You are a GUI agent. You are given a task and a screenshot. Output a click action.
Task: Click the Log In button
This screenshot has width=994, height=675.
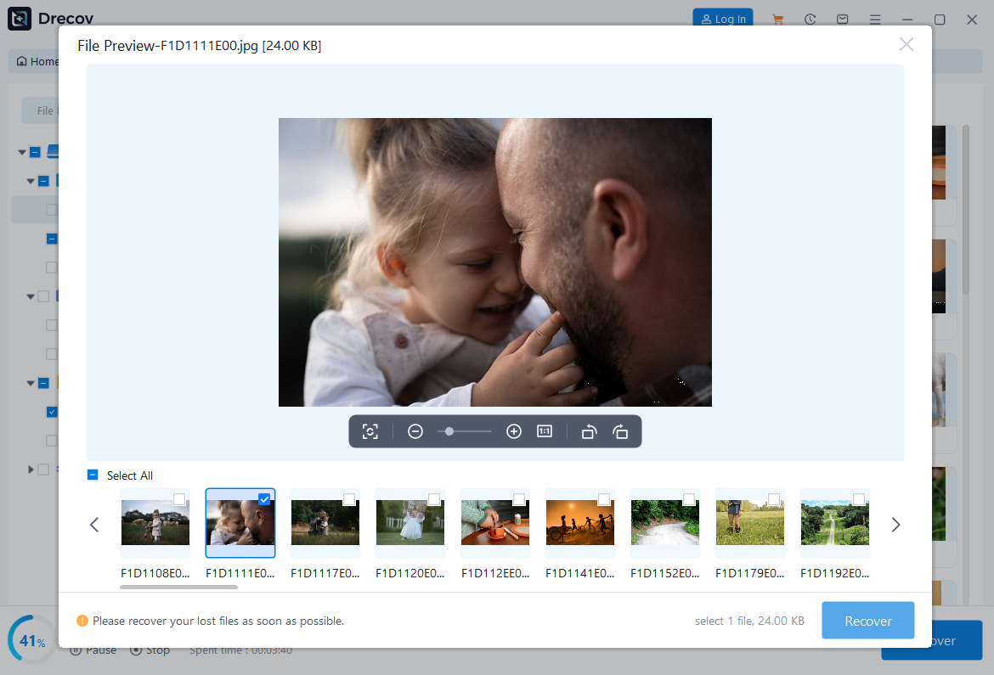click(723, 19)
